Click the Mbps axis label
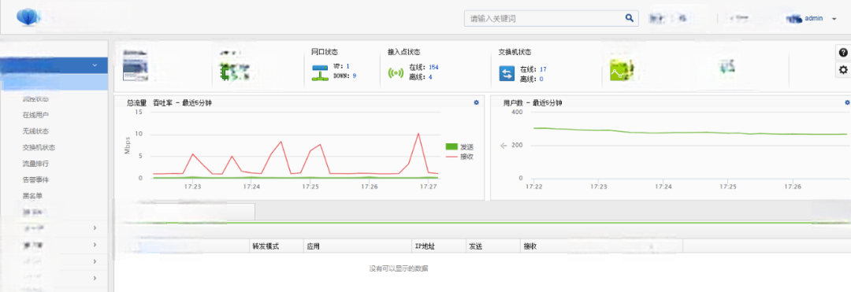The width and height of the screenshot is (851, 292). tap(128, 145)
